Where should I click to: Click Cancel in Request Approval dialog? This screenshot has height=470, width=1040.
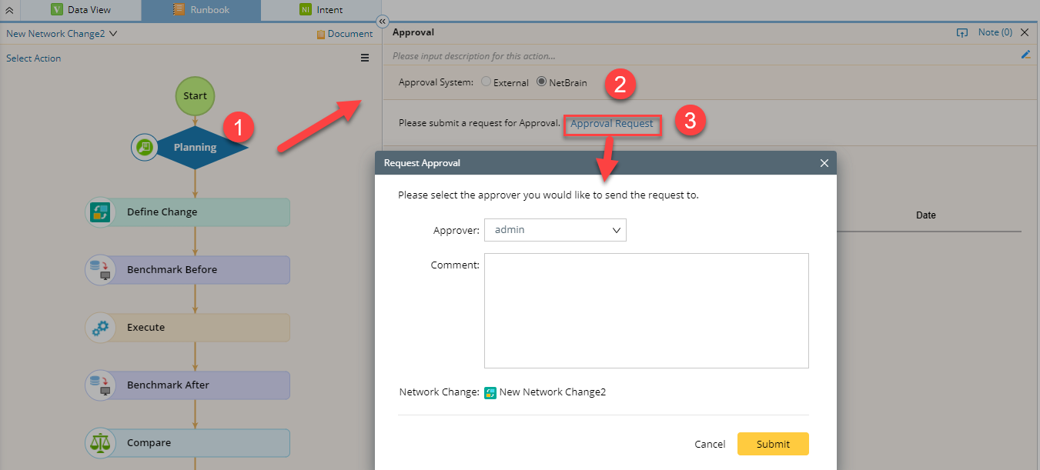(710, 444)
